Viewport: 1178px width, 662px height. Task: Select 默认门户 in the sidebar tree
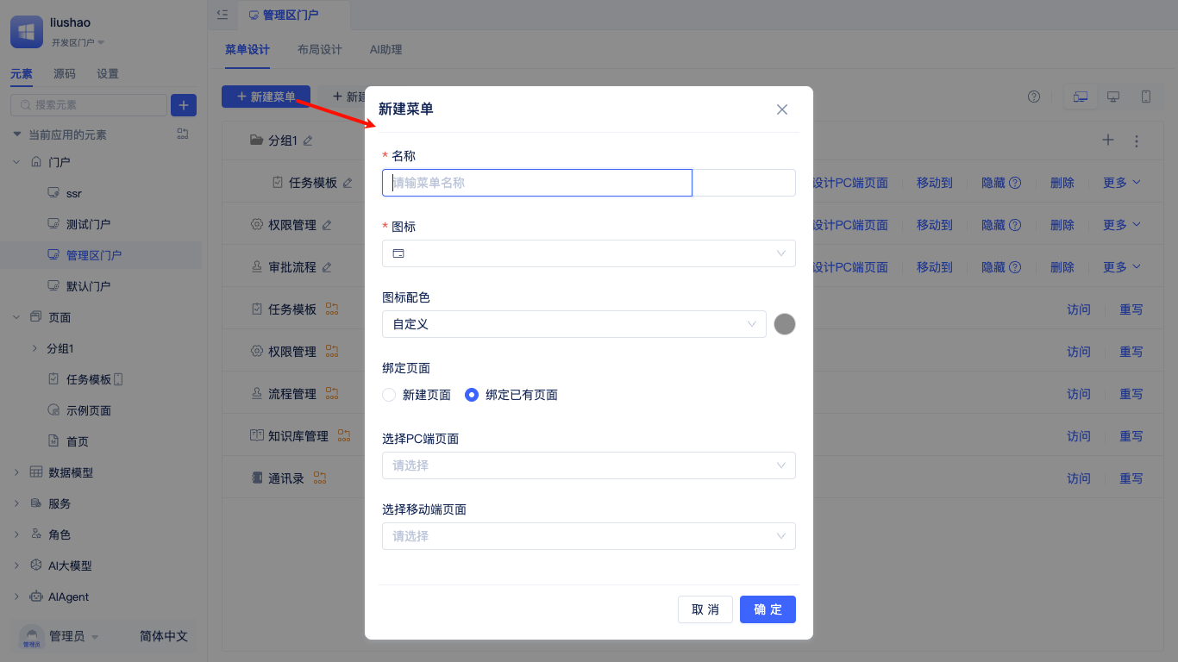(x=89, y=286)
